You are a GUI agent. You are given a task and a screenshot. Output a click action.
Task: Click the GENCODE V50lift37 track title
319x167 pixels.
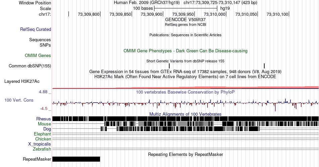tap(185, 20)
